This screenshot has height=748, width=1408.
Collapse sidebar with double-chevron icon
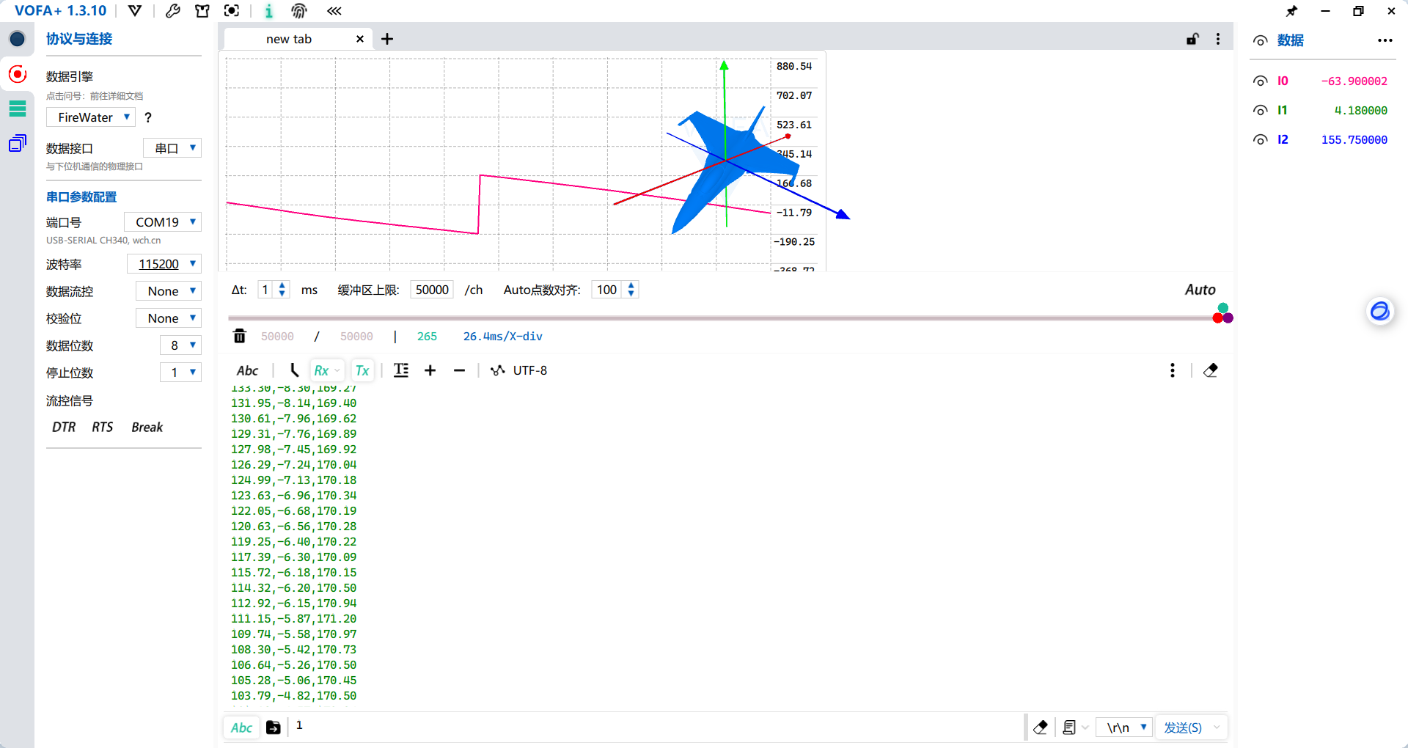click(334, 11)
